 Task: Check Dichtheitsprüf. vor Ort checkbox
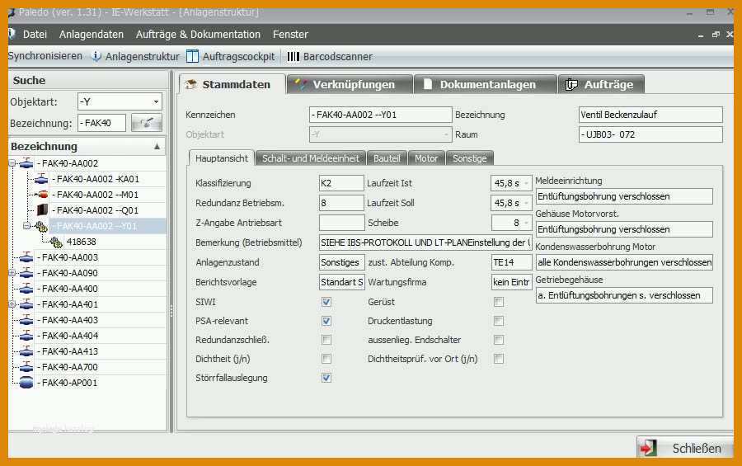tap(499, 359)
